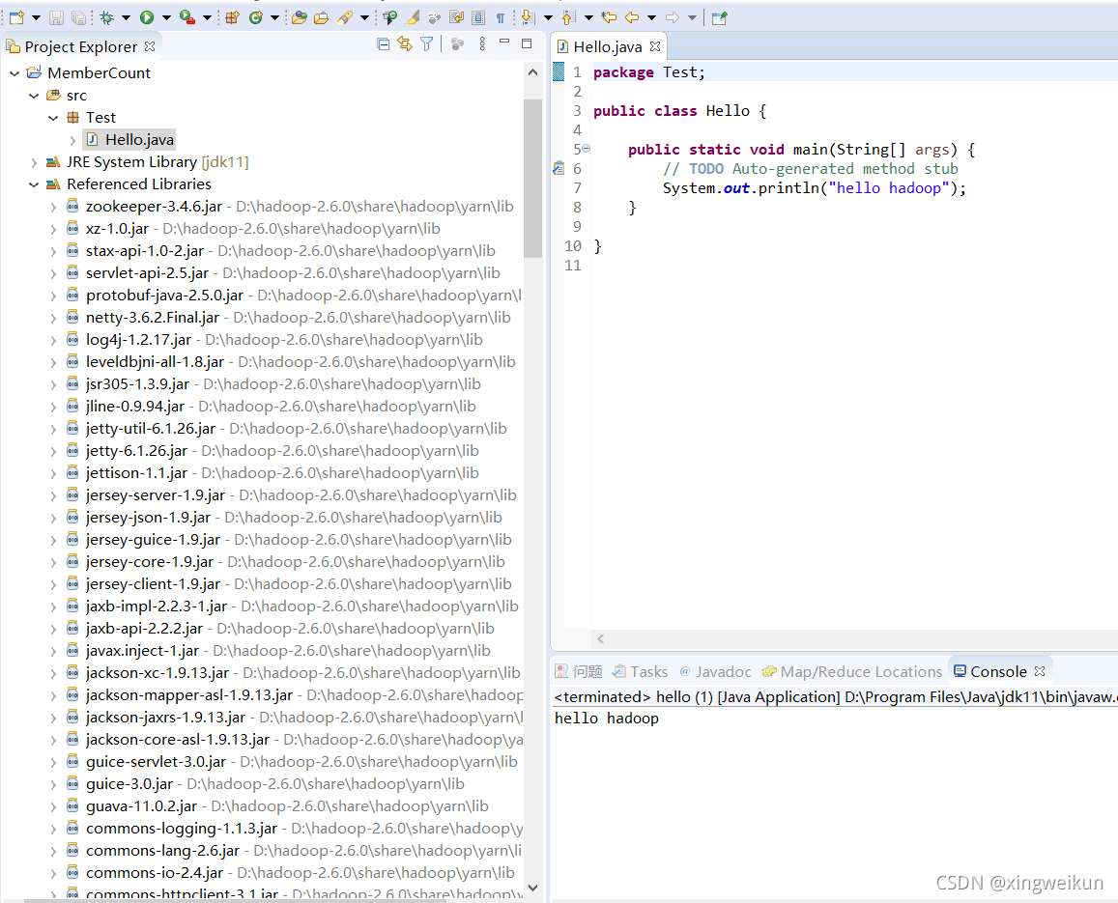The width and height of the screenshot is (1118, 903).
Task: Open Project Explorer view menu dots
Action: click(x=483, y=44)
